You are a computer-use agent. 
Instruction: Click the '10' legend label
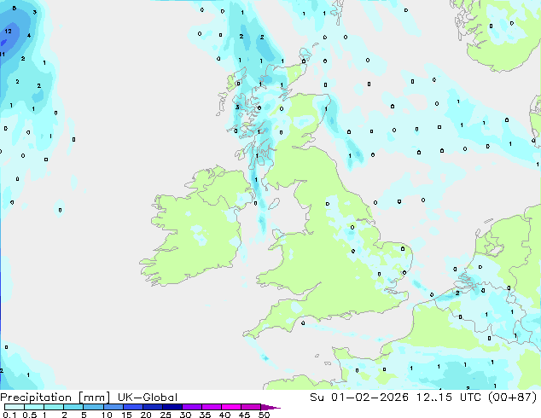tap(107, 415)
